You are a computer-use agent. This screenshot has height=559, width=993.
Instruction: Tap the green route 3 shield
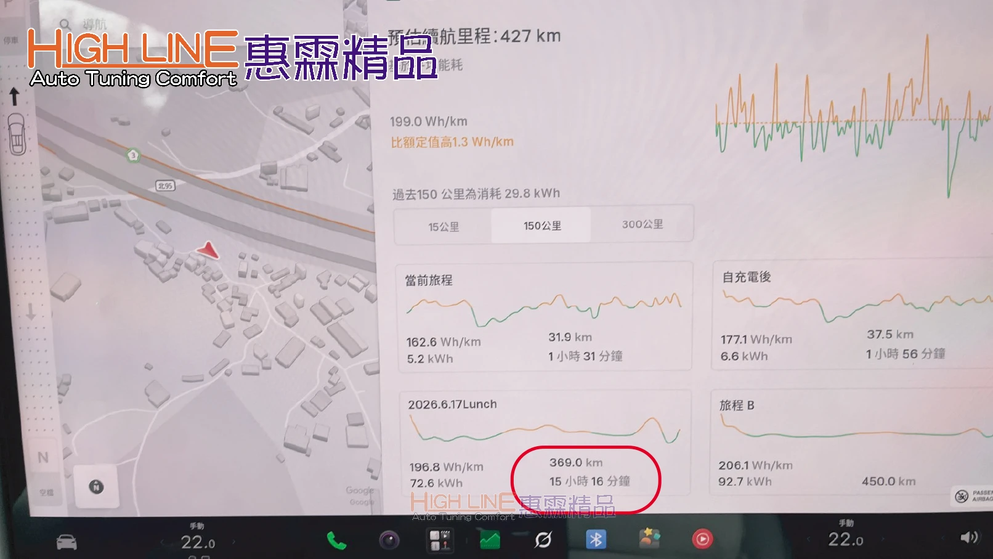click(x=133, y=155)
